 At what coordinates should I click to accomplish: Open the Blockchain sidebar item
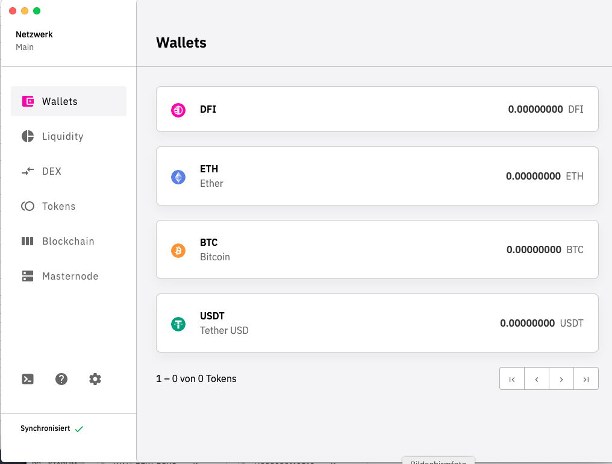point(69,241)
